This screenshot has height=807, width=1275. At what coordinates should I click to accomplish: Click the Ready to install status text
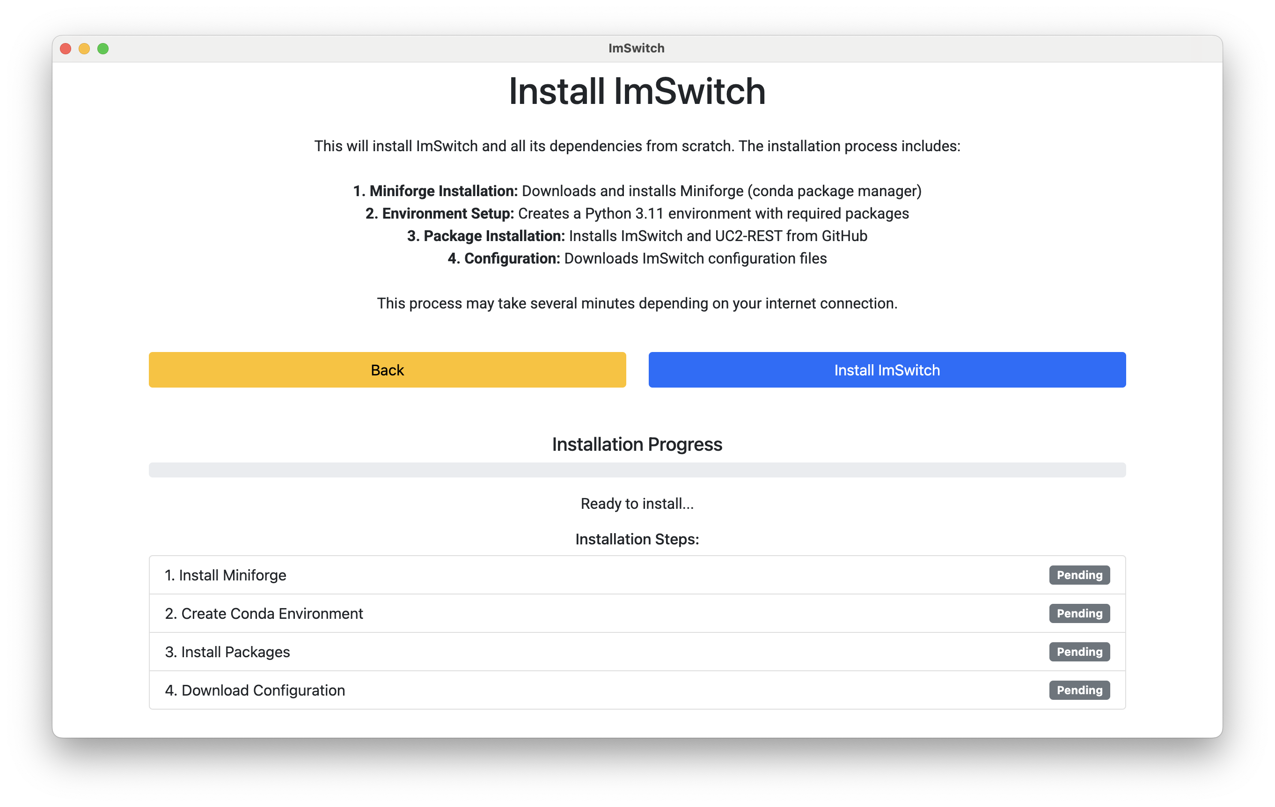point(637,504)
